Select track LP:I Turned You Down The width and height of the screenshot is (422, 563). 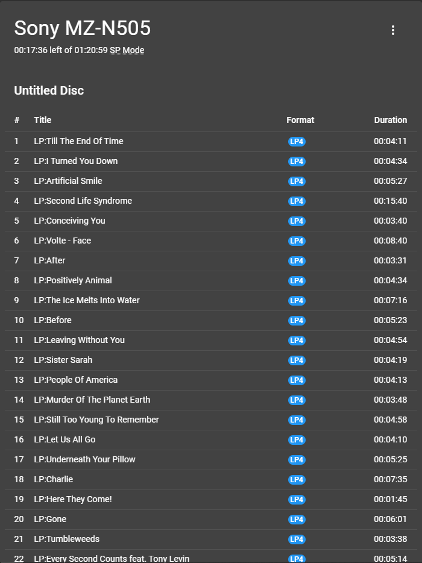76,161
